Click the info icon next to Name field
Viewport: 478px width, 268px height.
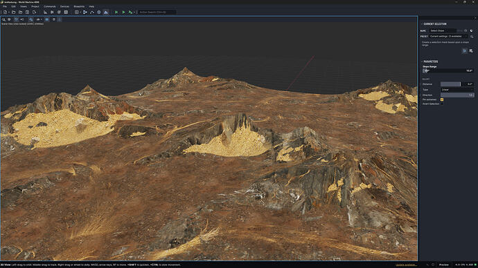pos(466,30)
